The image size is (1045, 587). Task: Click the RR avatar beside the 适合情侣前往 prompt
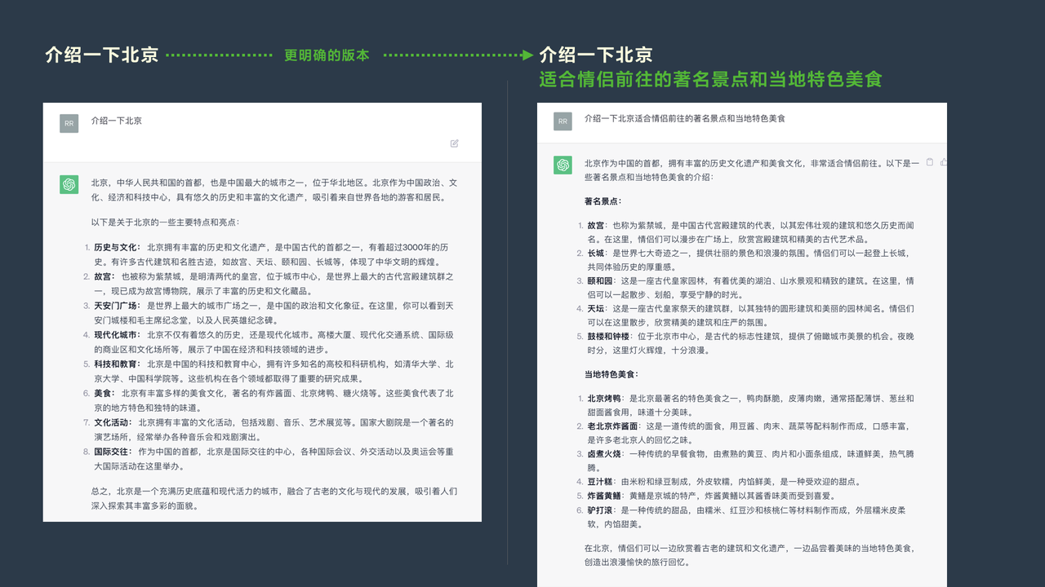(x=563, y=121)
